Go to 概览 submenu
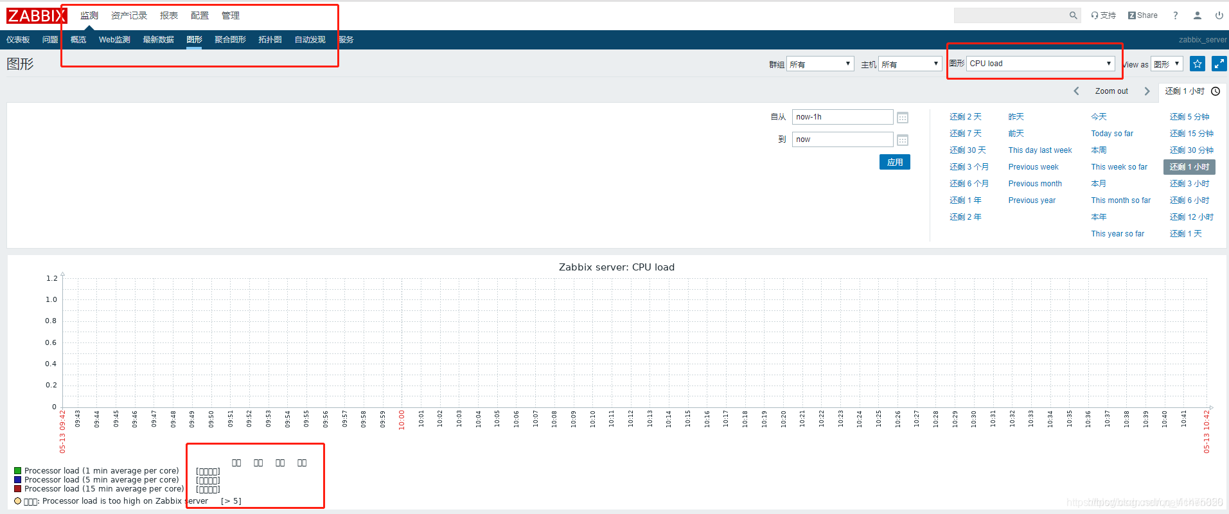The image size is (1229, 514). 78,40
